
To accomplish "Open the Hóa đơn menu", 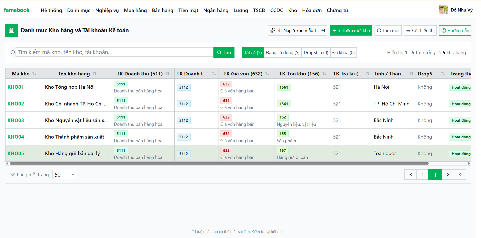I will 312,10.
